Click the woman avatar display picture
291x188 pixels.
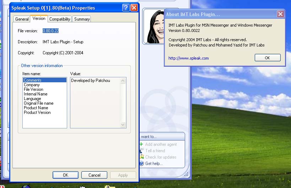tap(154, 26)
